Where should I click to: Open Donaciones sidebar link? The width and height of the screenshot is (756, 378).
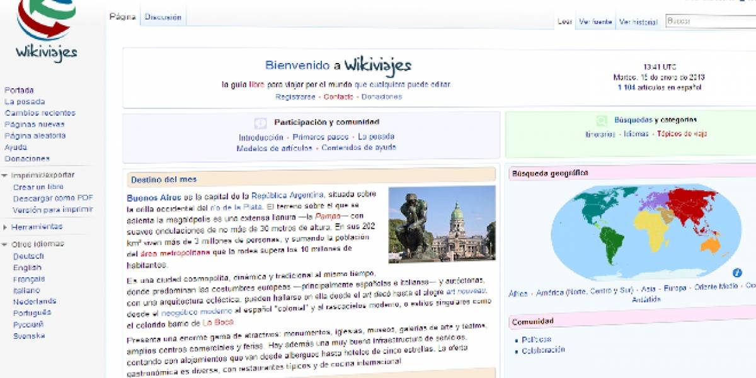26,159
